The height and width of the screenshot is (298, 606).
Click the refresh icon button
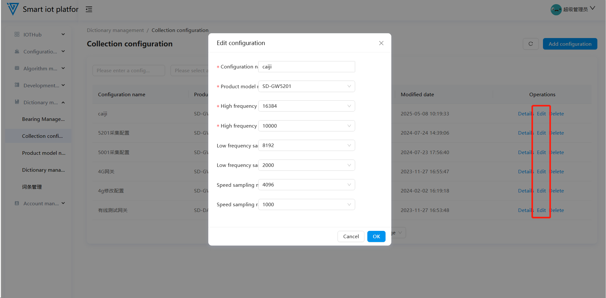(x=530, y=44)
